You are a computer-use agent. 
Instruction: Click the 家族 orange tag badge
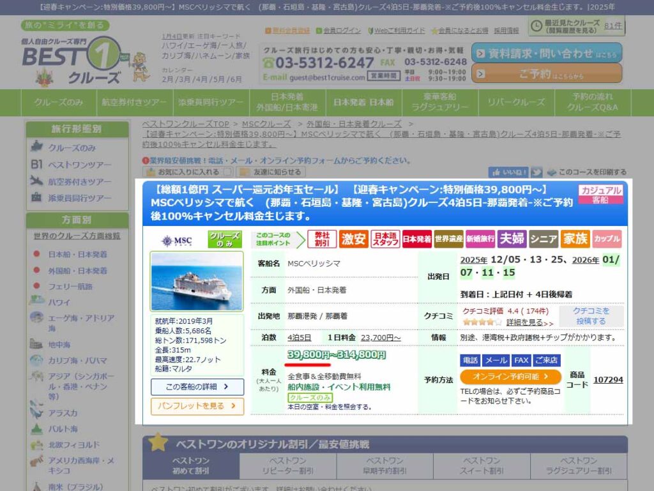click(x=575, y=239)
